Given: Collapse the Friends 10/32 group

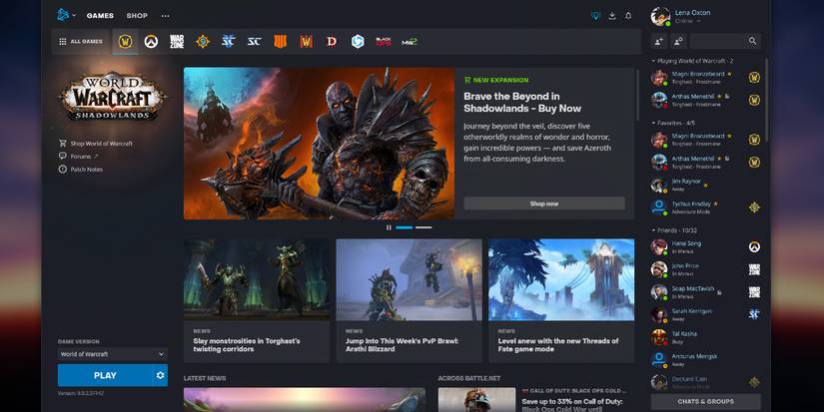Looking at the screenshot, I should [x=674, y=230].
